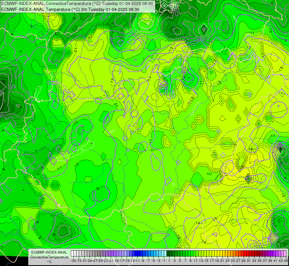Click the 45 legend scale value

point(286,261)
